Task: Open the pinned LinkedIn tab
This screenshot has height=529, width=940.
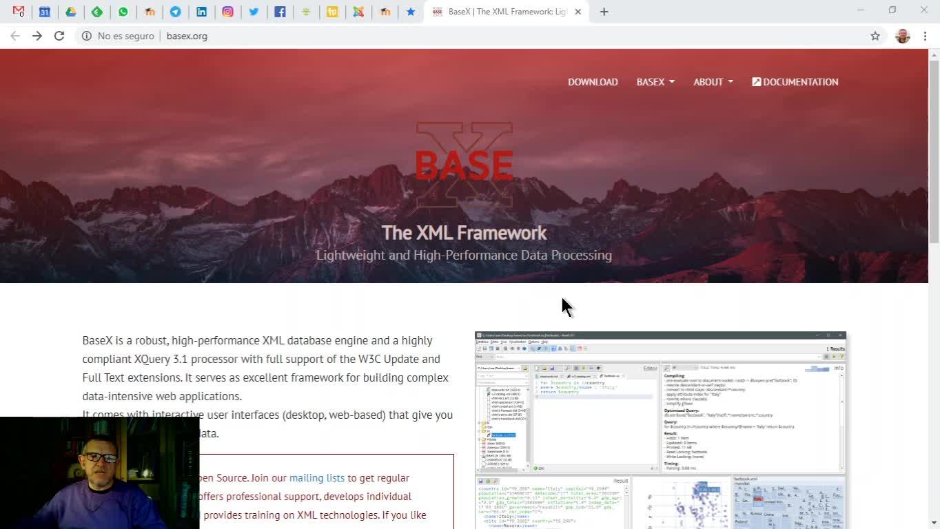Action: tap(202, 12)
